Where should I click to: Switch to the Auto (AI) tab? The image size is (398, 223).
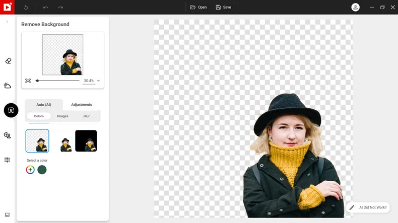click(x=44, y=105)
